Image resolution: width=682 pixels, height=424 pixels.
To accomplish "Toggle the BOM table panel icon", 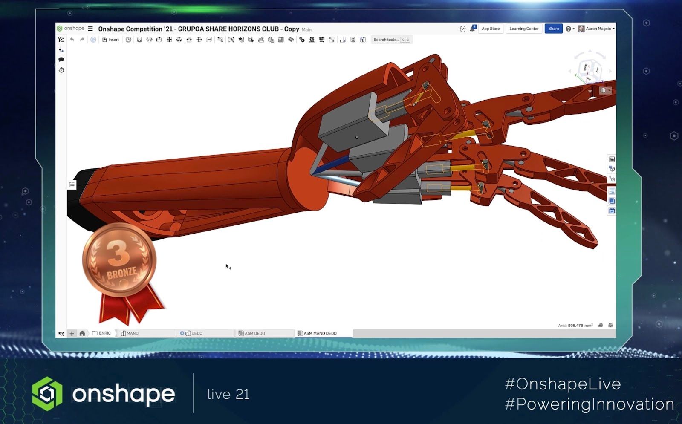I will click(x=612, y=159).
